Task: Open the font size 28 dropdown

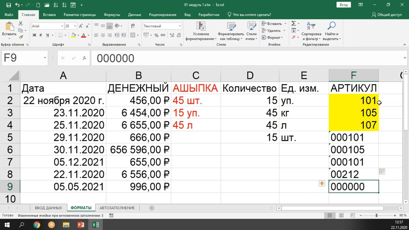Action: click(x=75, y=26)
